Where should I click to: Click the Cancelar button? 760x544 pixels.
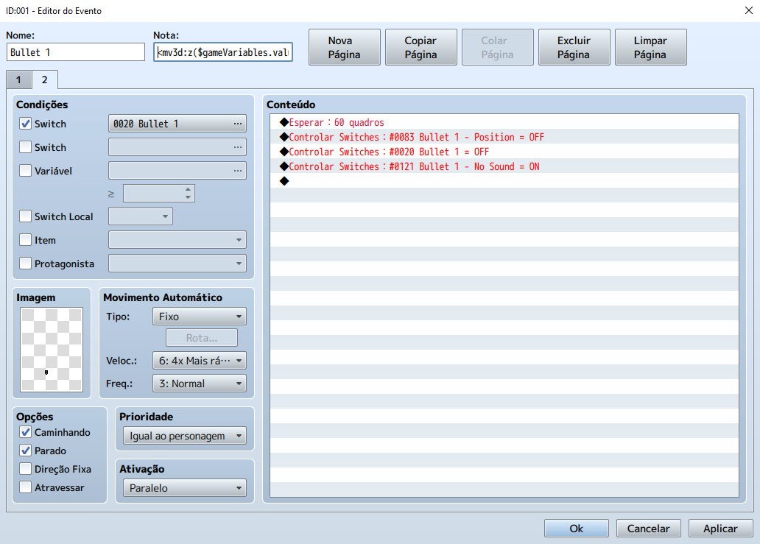649,529
